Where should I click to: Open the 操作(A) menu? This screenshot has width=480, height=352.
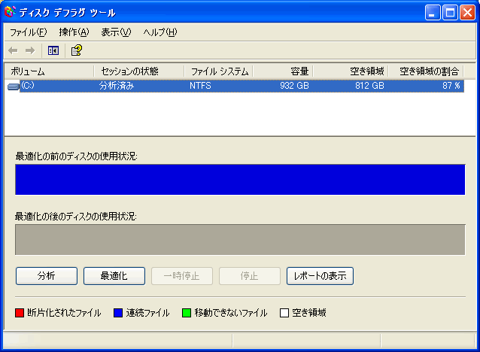74,32
